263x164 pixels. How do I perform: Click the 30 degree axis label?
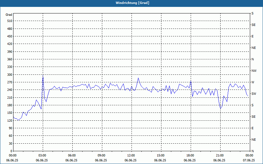click(x=11, y=143)
